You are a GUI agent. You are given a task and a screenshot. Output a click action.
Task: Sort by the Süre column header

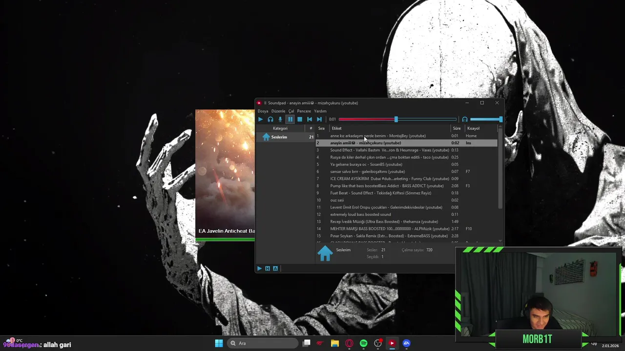point(457,128)
